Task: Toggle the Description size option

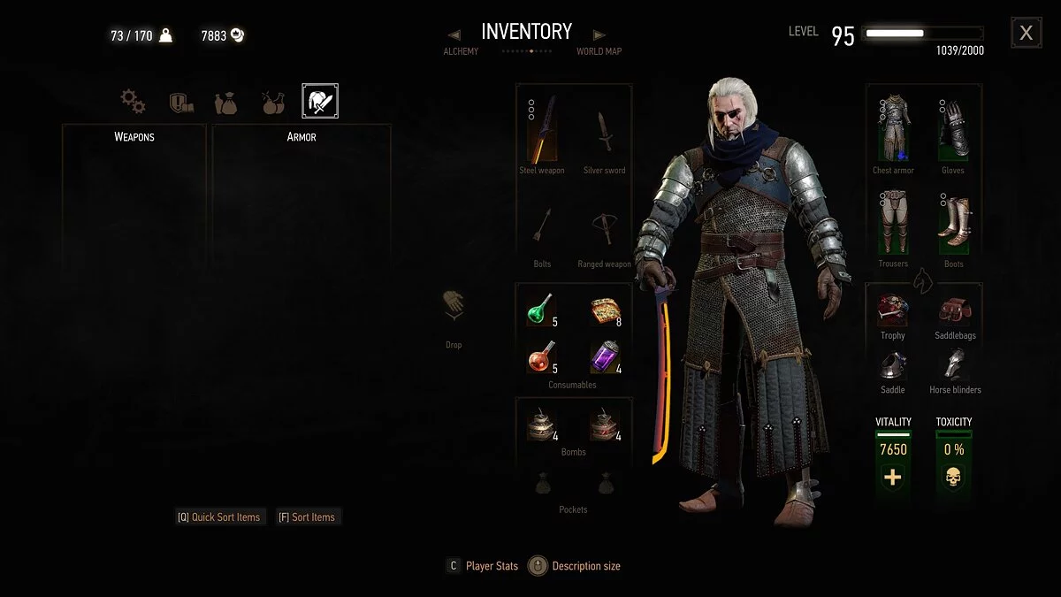Action: [x=575, y=566]
